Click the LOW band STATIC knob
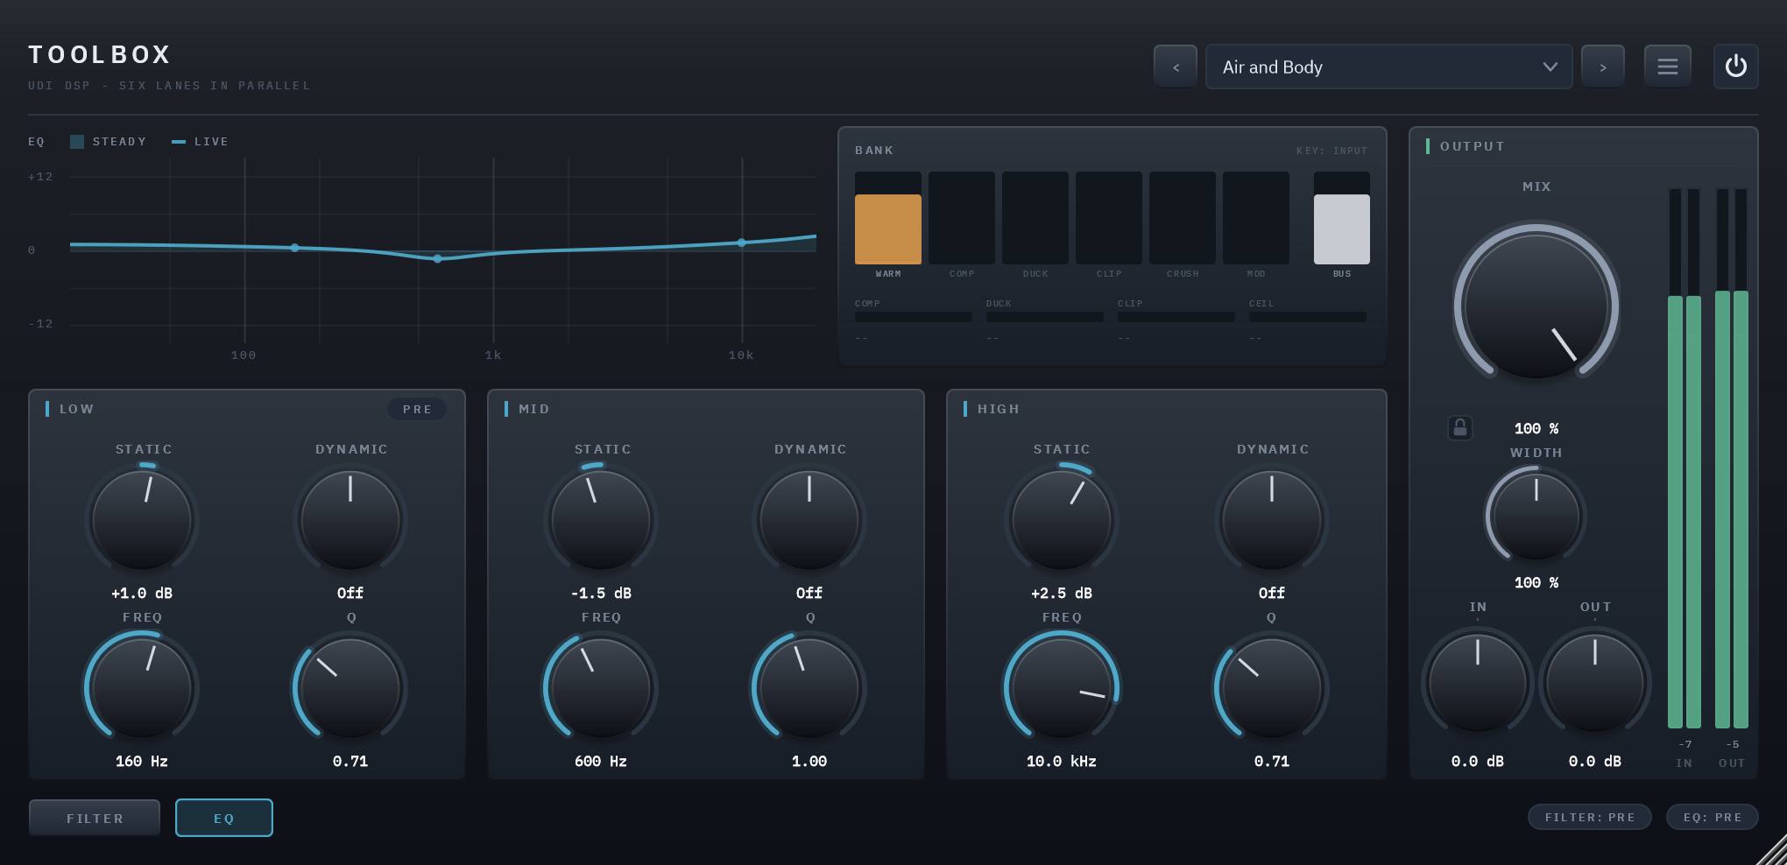The height and width of the screenshot is (865, 1787). tap(142, 519)
